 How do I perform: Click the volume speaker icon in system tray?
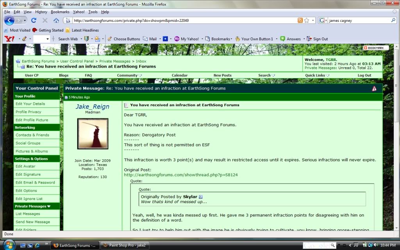pos(375,245)
